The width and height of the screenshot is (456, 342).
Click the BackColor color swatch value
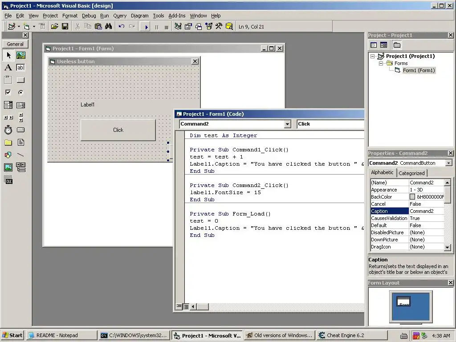click(412, 197)
